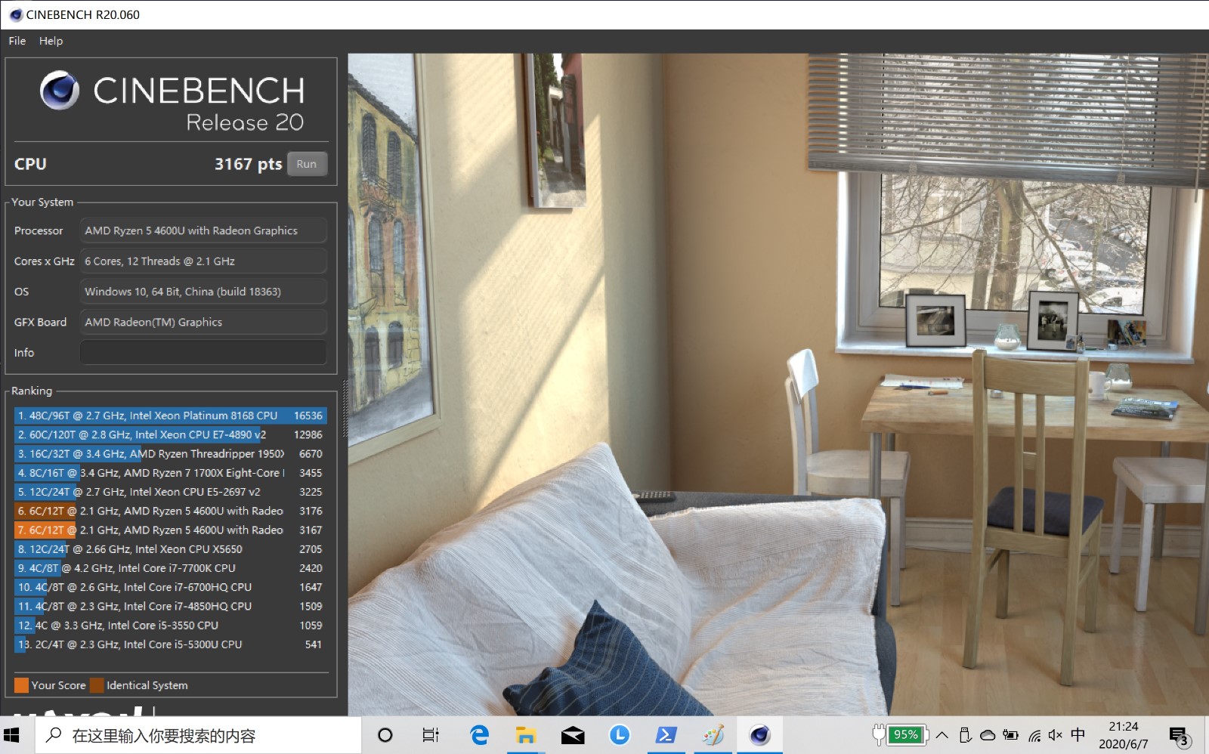Open the Paint palette app on taskbar
1209x754 pixels.
[x=713, y=735]
